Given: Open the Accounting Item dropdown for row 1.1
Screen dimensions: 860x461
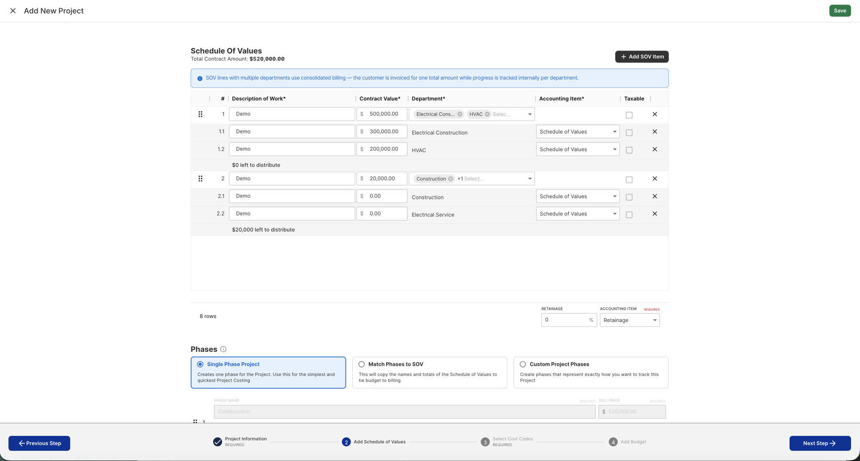Looking at the screenshot, I should coord(578,131).
